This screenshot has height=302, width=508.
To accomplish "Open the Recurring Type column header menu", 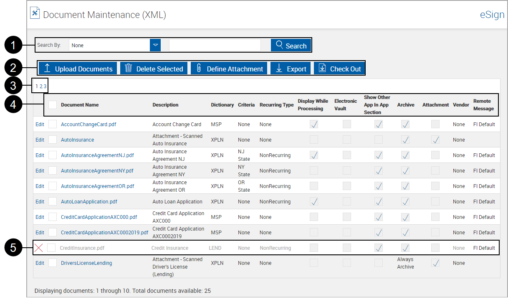I will pyautogui.click(x=276, y=104).
